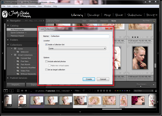Click in the collection Name field
The image size is (162, 116).
[x=79, y=36]
